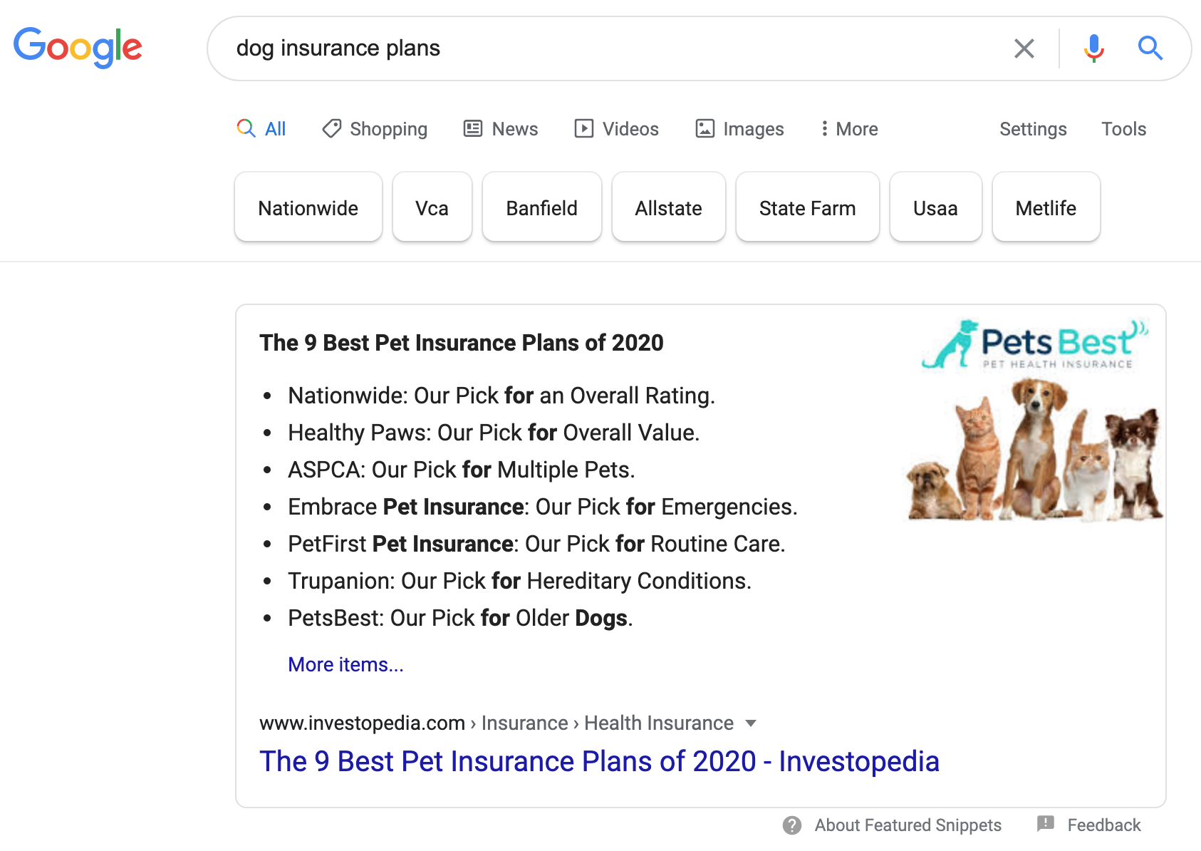Open the More items link in the snippet

coord(345,664)
